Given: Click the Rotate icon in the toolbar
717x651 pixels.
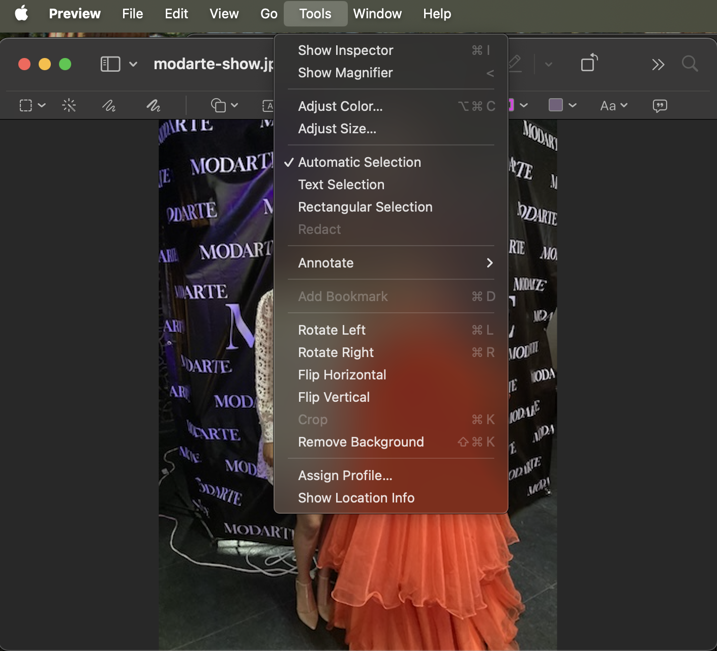Looking at the screenshot, I should [589, 64].
